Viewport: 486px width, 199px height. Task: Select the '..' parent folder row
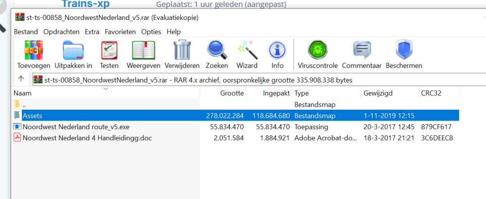(x=236, y=104)
